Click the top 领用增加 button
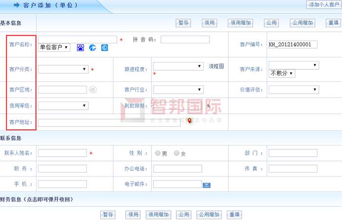342x222 pixels. [x=240, y=23]
